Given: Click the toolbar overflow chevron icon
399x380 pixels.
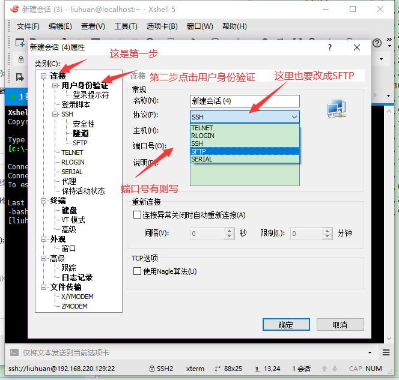Looking at the screenshot, I should pos(389,39).
